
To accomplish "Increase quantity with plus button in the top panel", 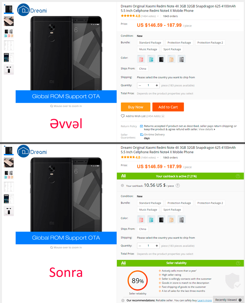I will (x=157, y=85).
